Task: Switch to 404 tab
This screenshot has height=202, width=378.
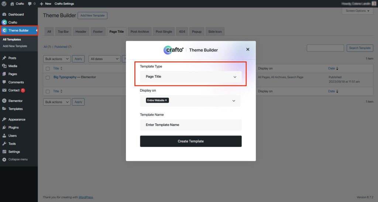Action: click(x=182, y=32)
